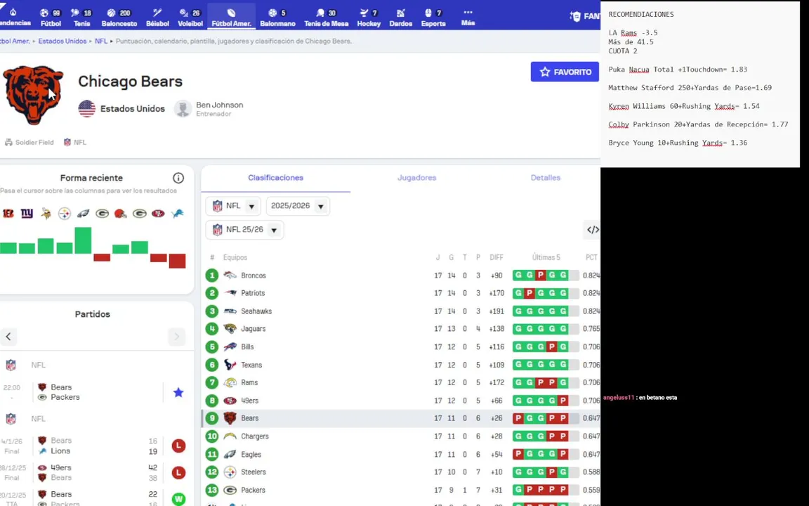Select the Fútbol Amer. category
This screenshot has width=809, height=506.
(x=231, y=18)
